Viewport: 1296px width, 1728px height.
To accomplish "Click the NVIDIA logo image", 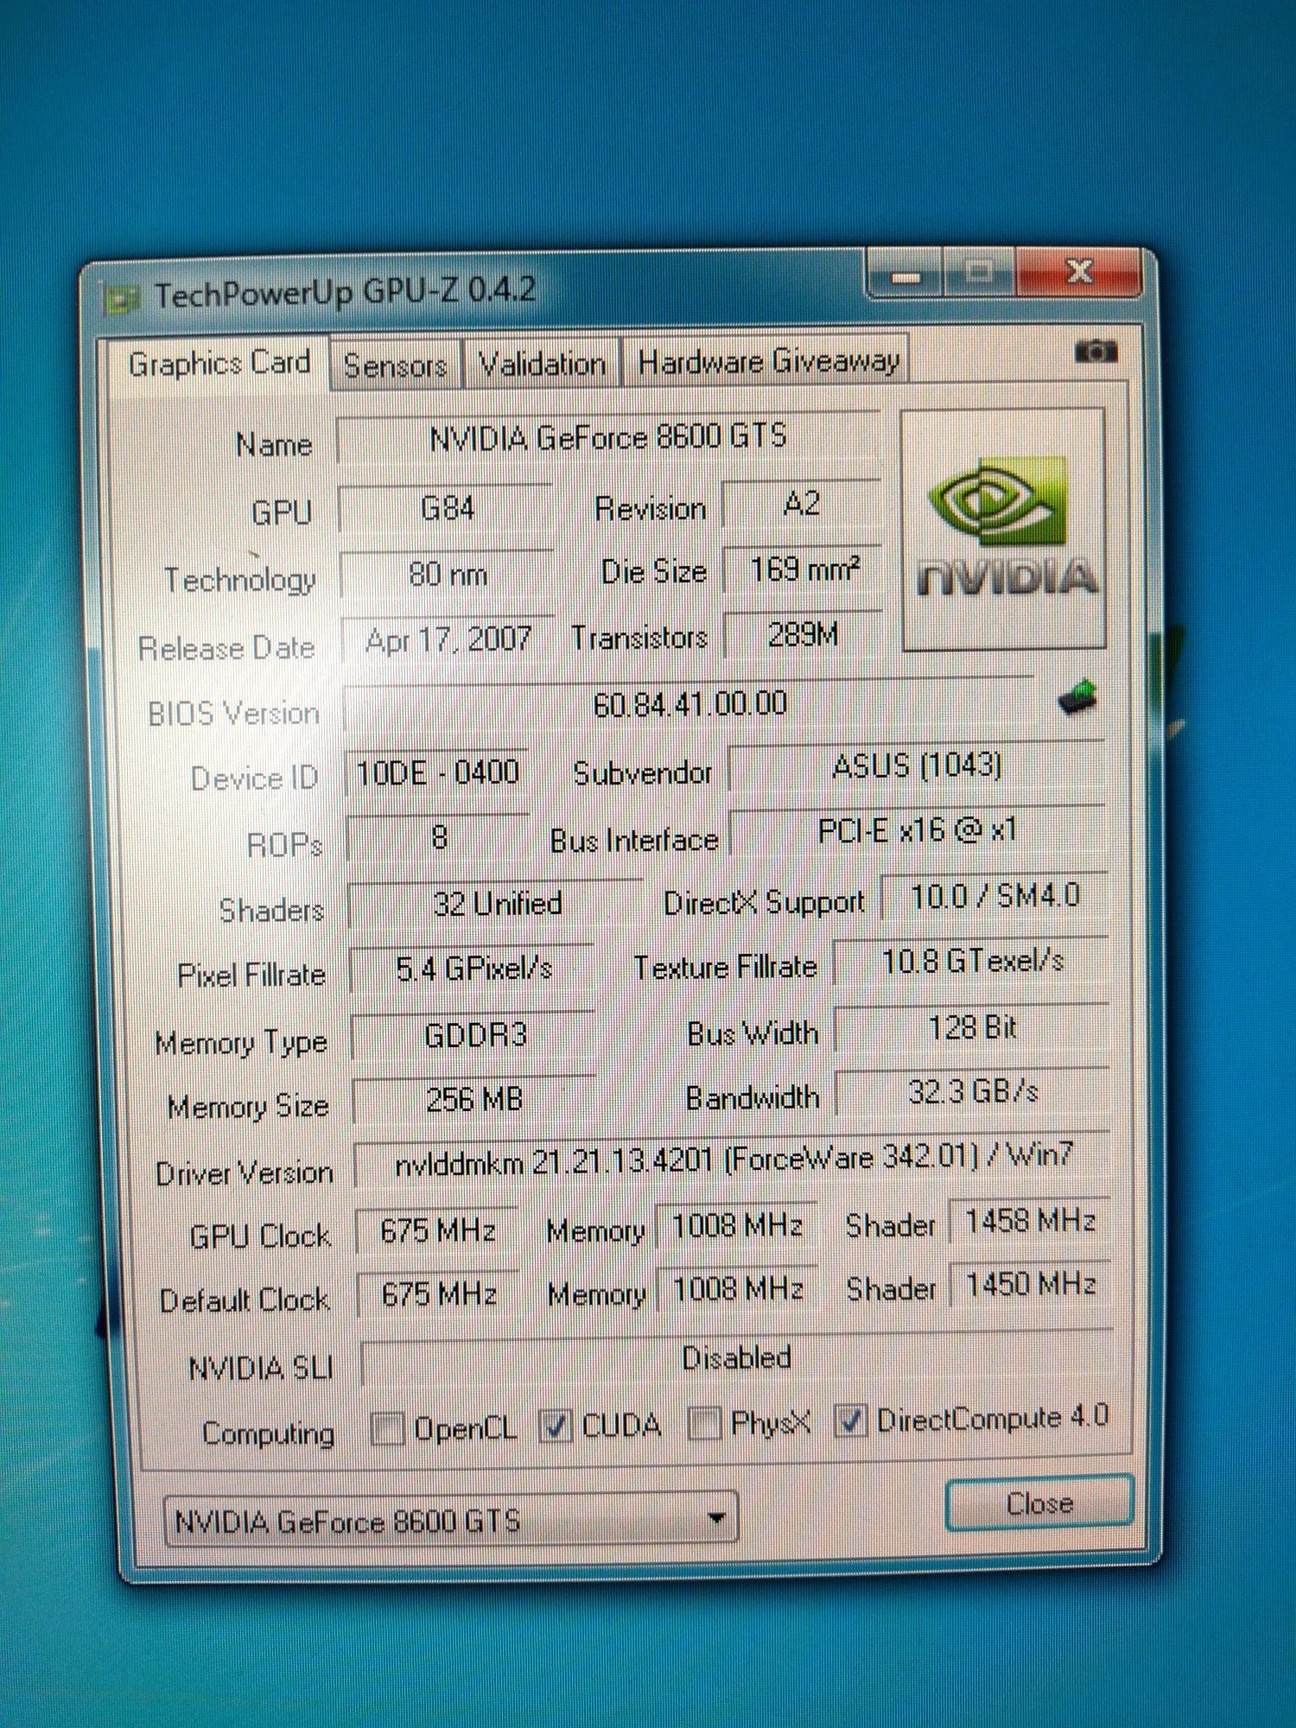I will [1003, 530].
